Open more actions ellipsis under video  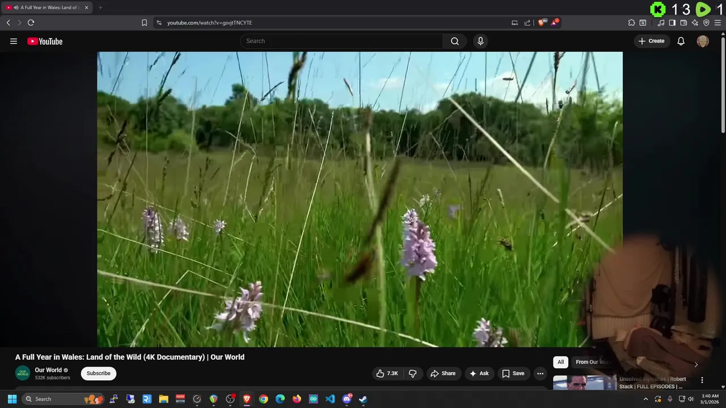[x=540, y=373]
